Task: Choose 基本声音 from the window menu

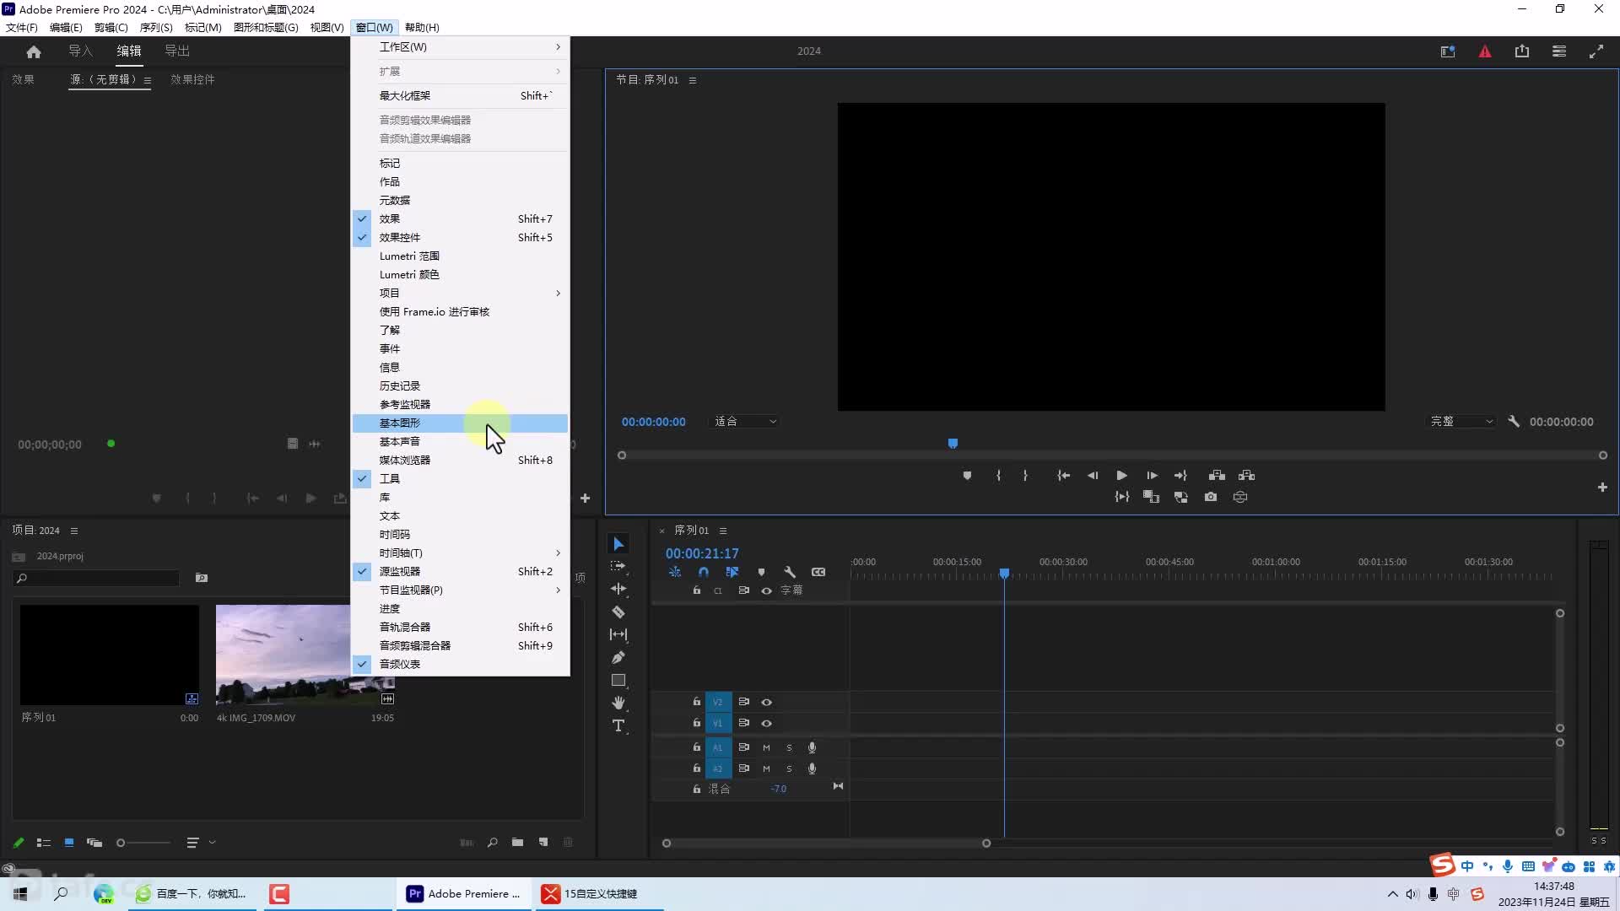Action: point(461,441)
